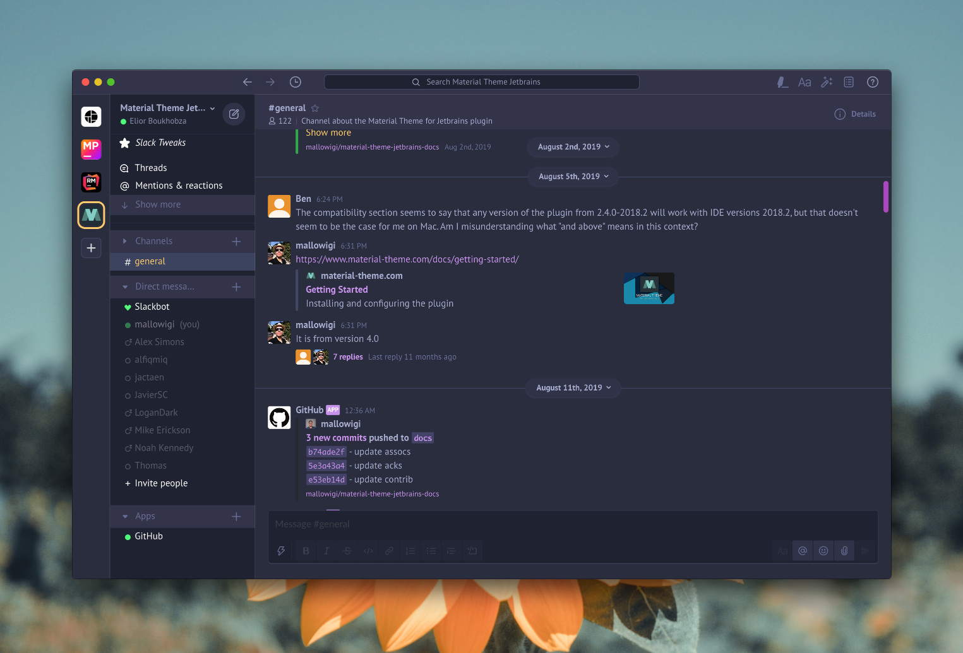Focus the Message #general input
This screenshot has width=963, height=653.
tap(573, 524)
